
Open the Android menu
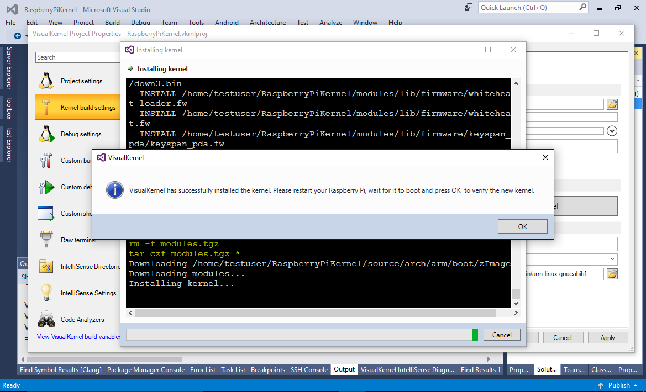click(227, 23)
